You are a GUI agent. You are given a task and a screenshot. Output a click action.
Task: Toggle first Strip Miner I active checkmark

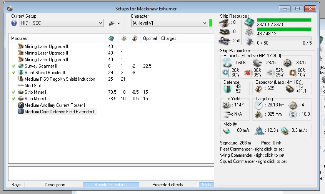13,92
